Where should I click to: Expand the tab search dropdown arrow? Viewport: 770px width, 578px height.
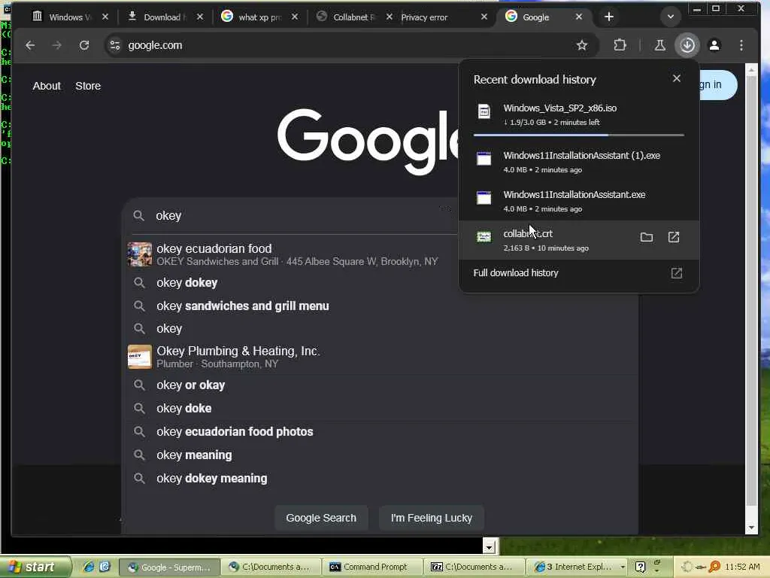670,17
